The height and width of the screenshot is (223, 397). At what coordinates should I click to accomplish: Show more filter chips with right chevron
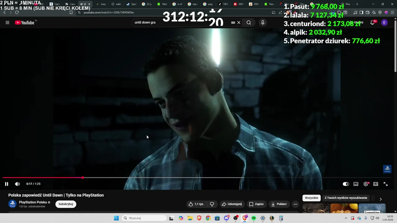(381, 199)
